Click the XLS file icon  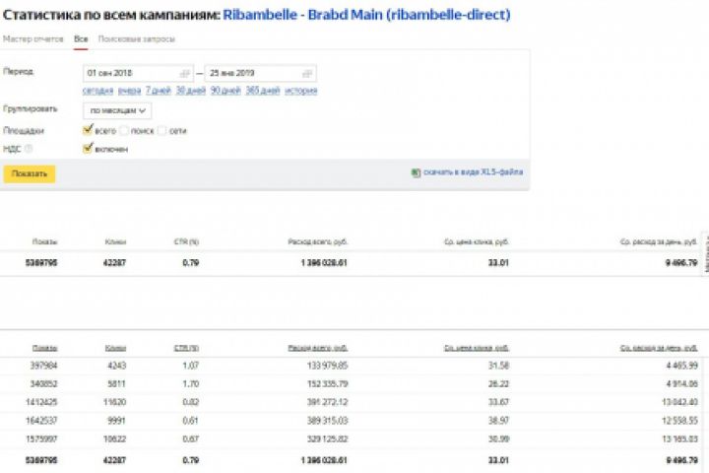(416, 172)
